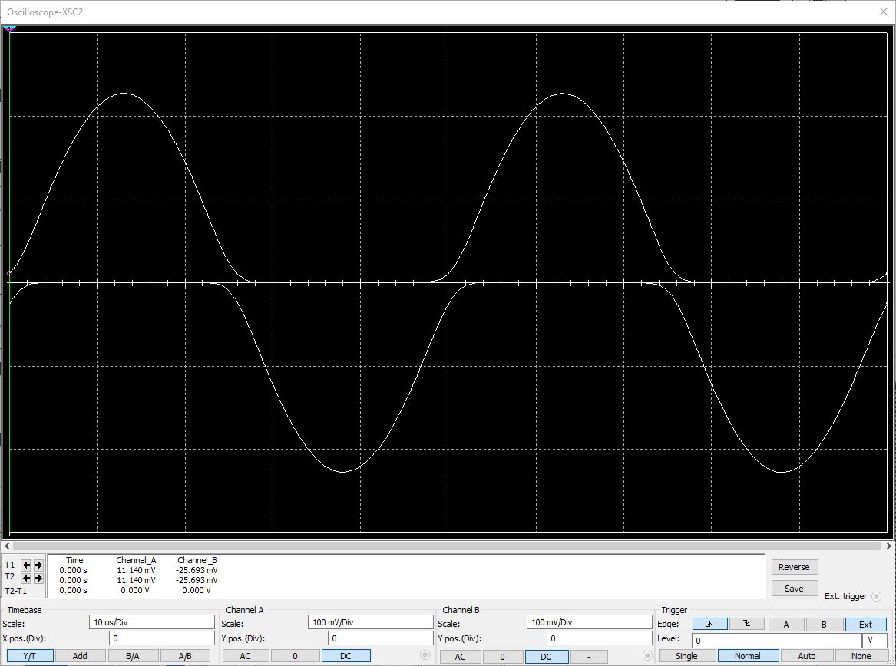The width and height of the screenshot is (896, 666).
Task: Click Channel B Scale field 100 mV/Div
Action: tap(590, 622)
